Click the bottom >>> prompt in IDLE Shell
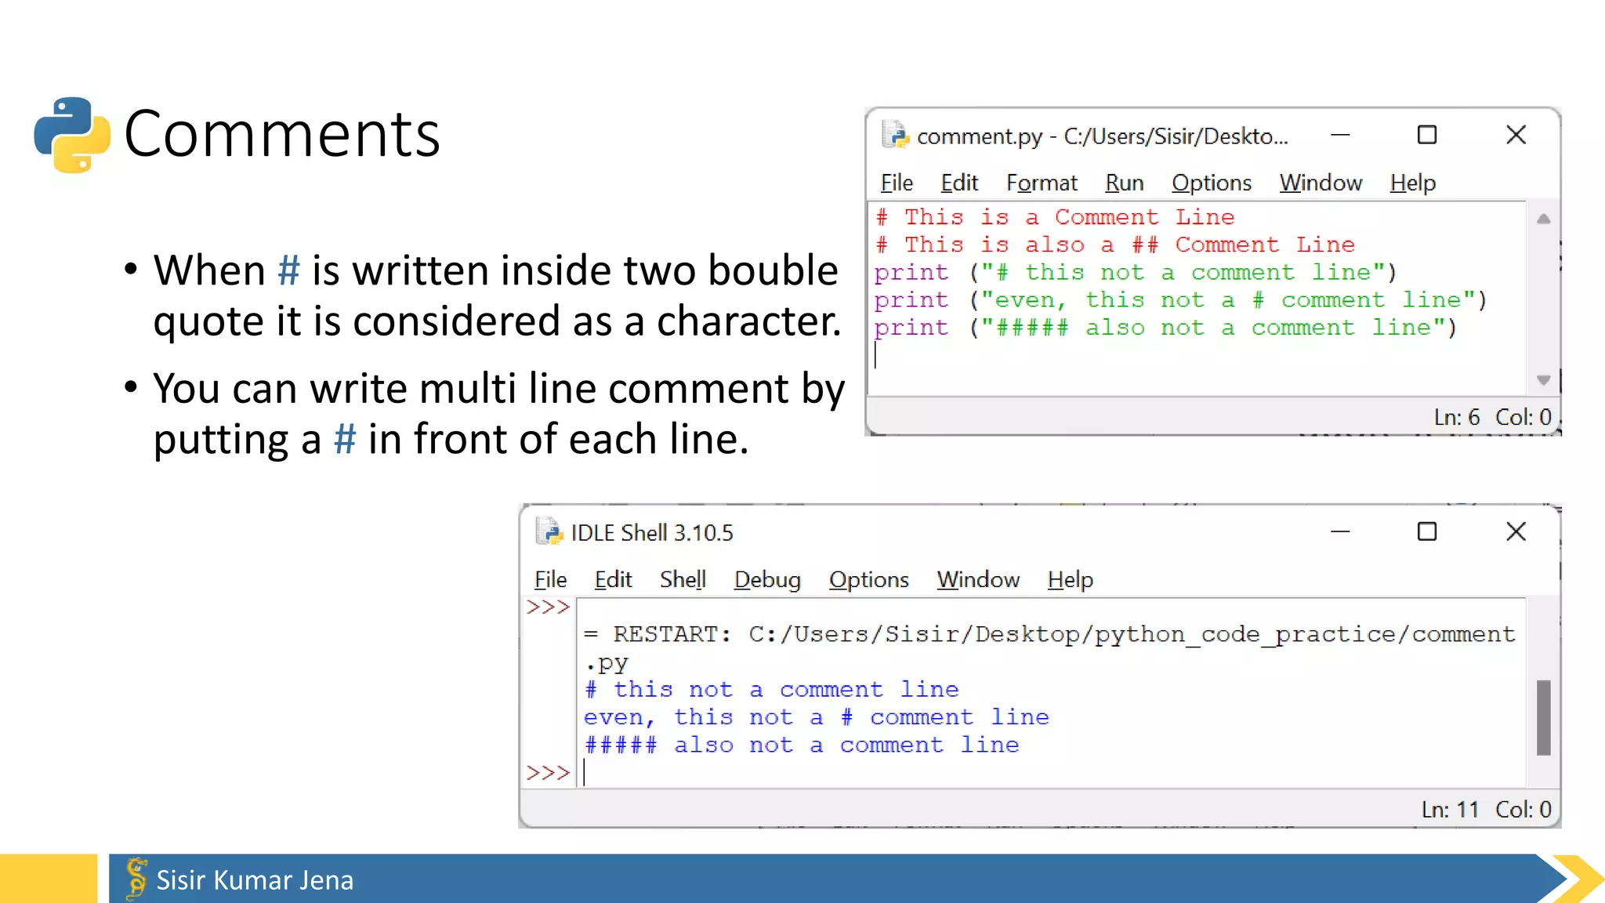The width and height of the screenshot is (1605, 903). [548, 773]
